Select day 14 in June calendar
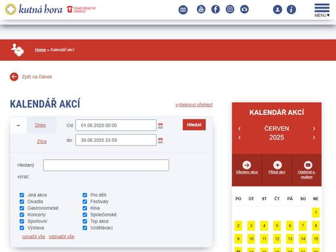The image size is (336, 252). (x=303, y=239)
